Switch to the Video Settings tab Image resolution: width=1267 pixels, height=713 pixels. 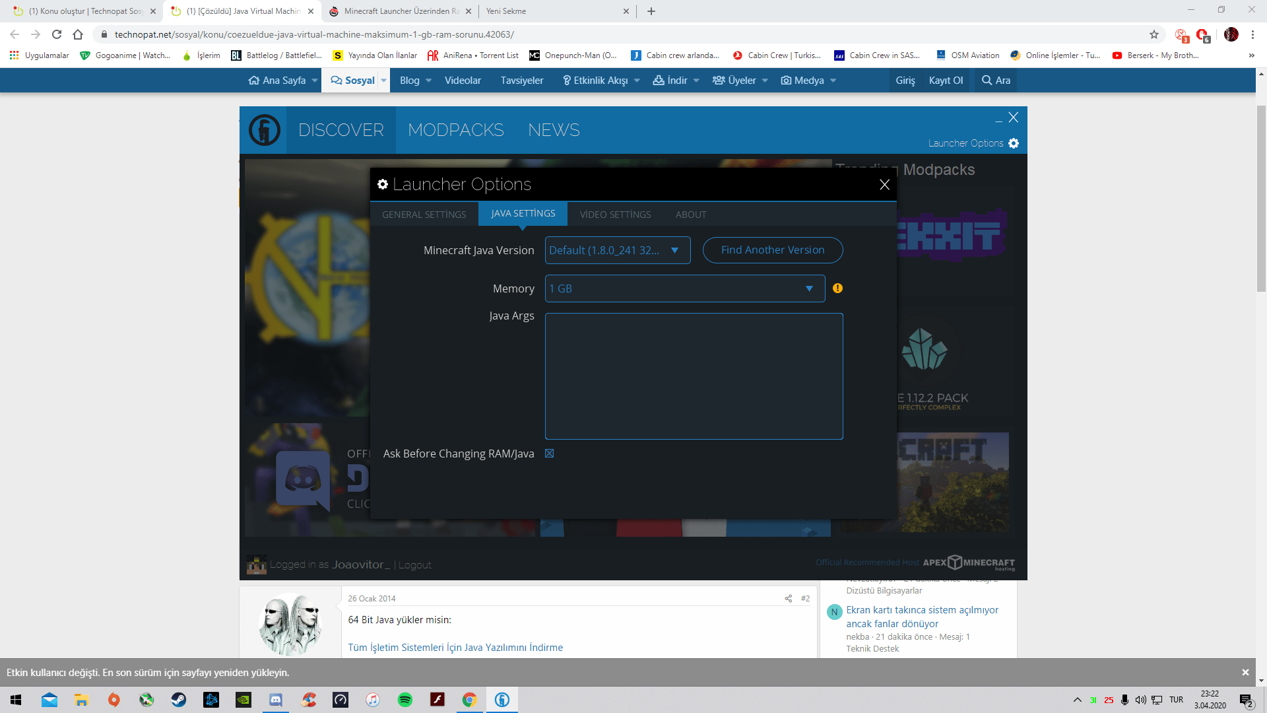point(615,215)
